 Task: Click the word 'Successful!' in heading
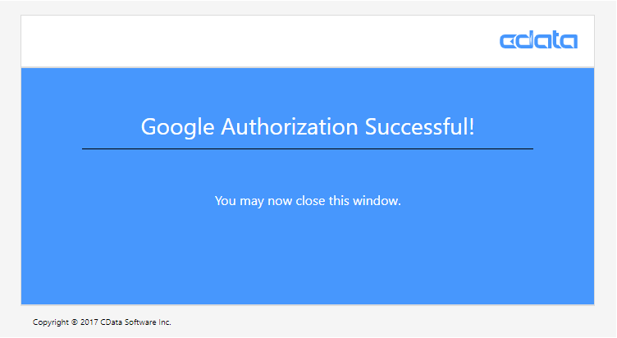(x=419, y=126)
